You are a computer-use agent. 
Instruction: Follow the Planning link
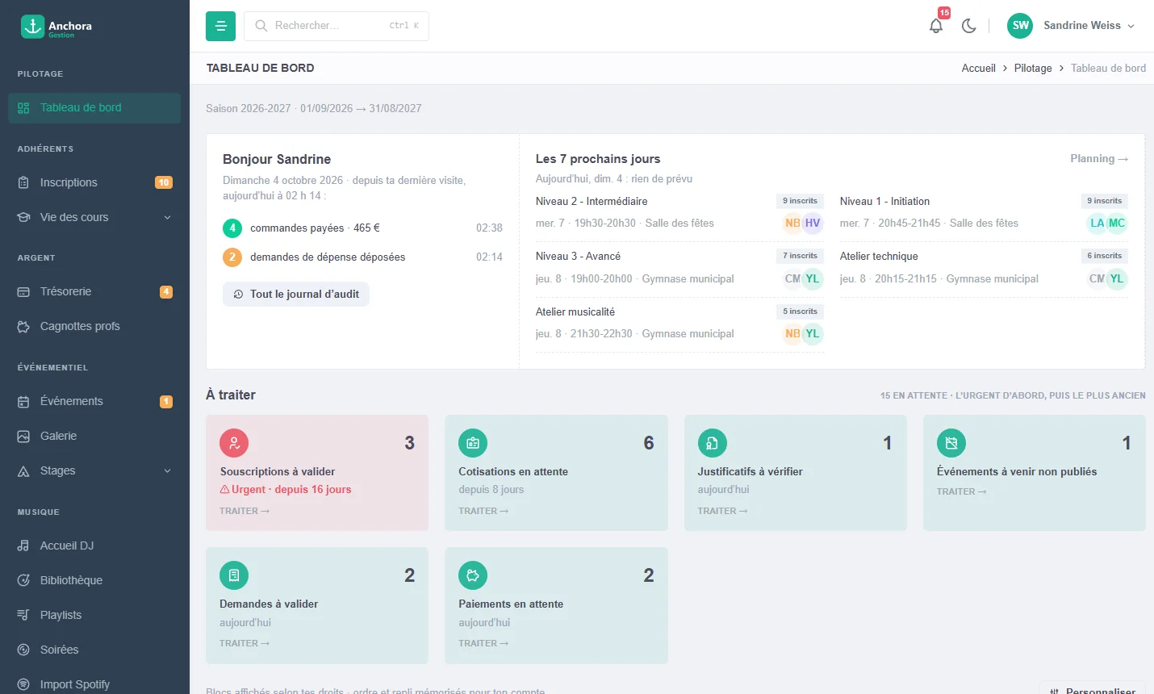(1099, 159)
